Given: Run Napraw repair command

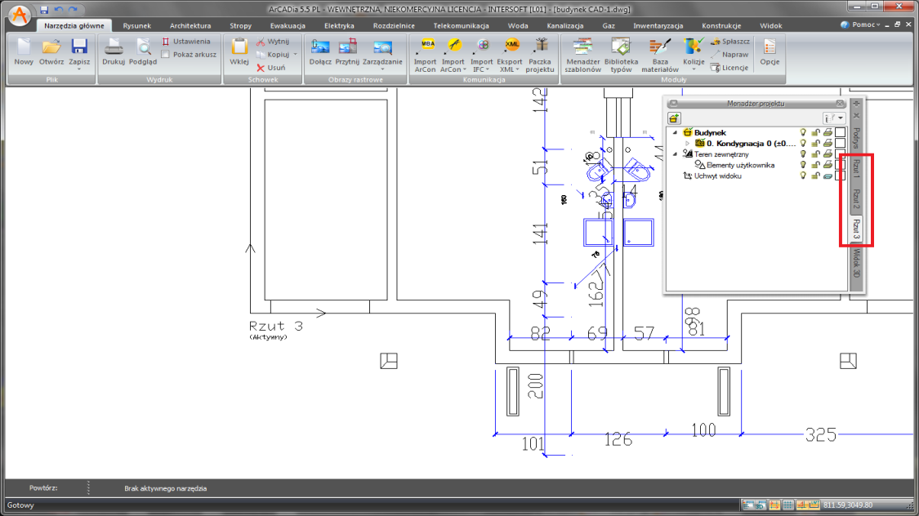Looking at the screenshot, I should (x=729, y=55).
